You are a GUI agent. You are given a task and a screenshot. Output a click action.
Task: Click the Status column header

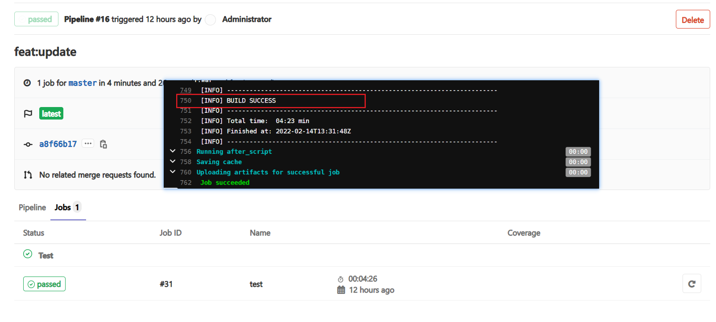click(x=33, y=233)
